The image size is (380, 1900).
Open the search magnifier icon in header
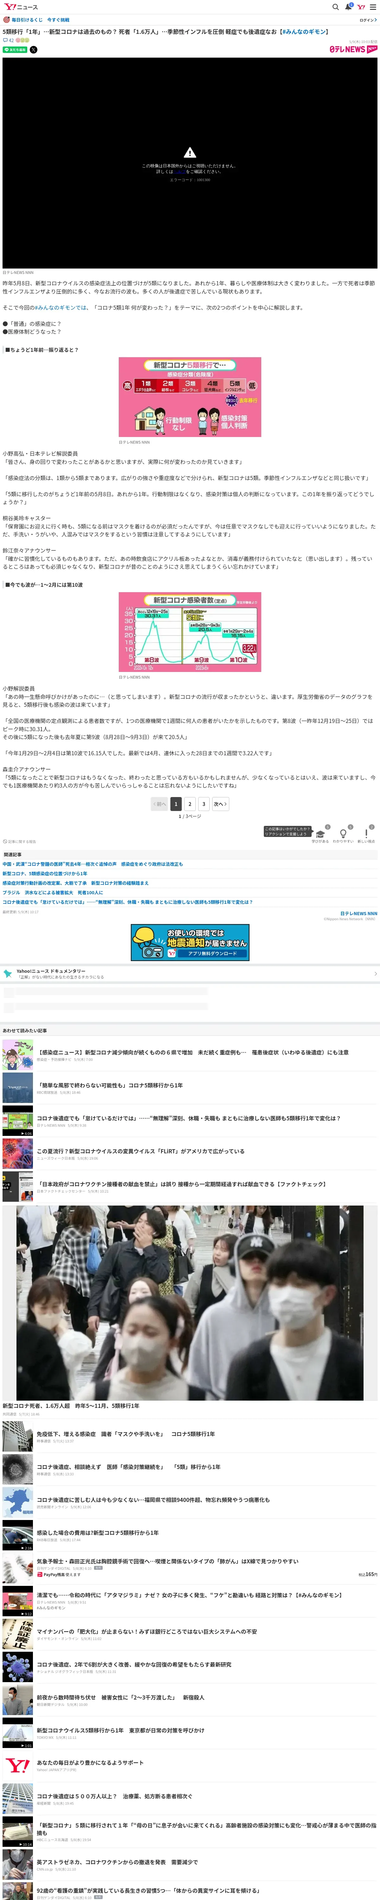tap(335, 7)
